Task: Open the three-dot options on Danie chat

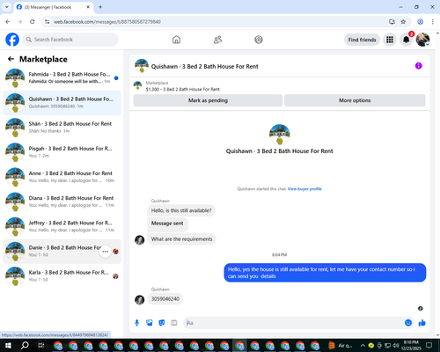Action: coord(105,252)
